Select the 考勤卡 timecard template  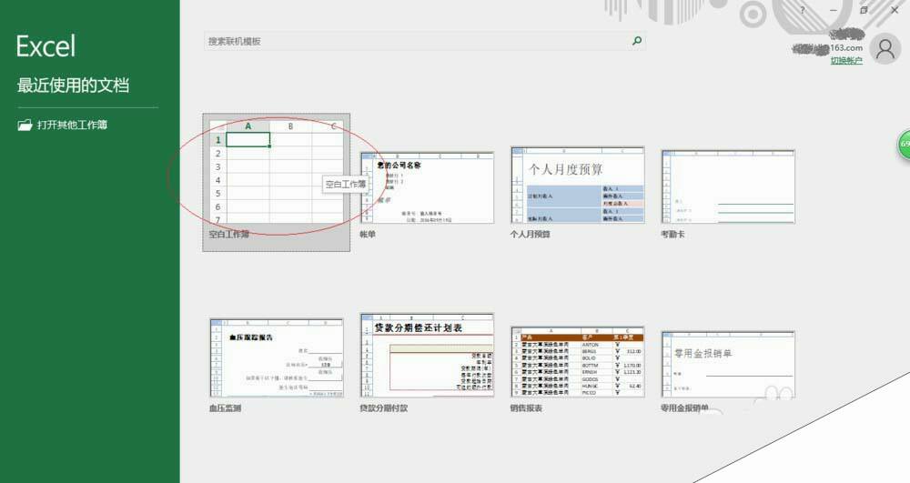727,186
